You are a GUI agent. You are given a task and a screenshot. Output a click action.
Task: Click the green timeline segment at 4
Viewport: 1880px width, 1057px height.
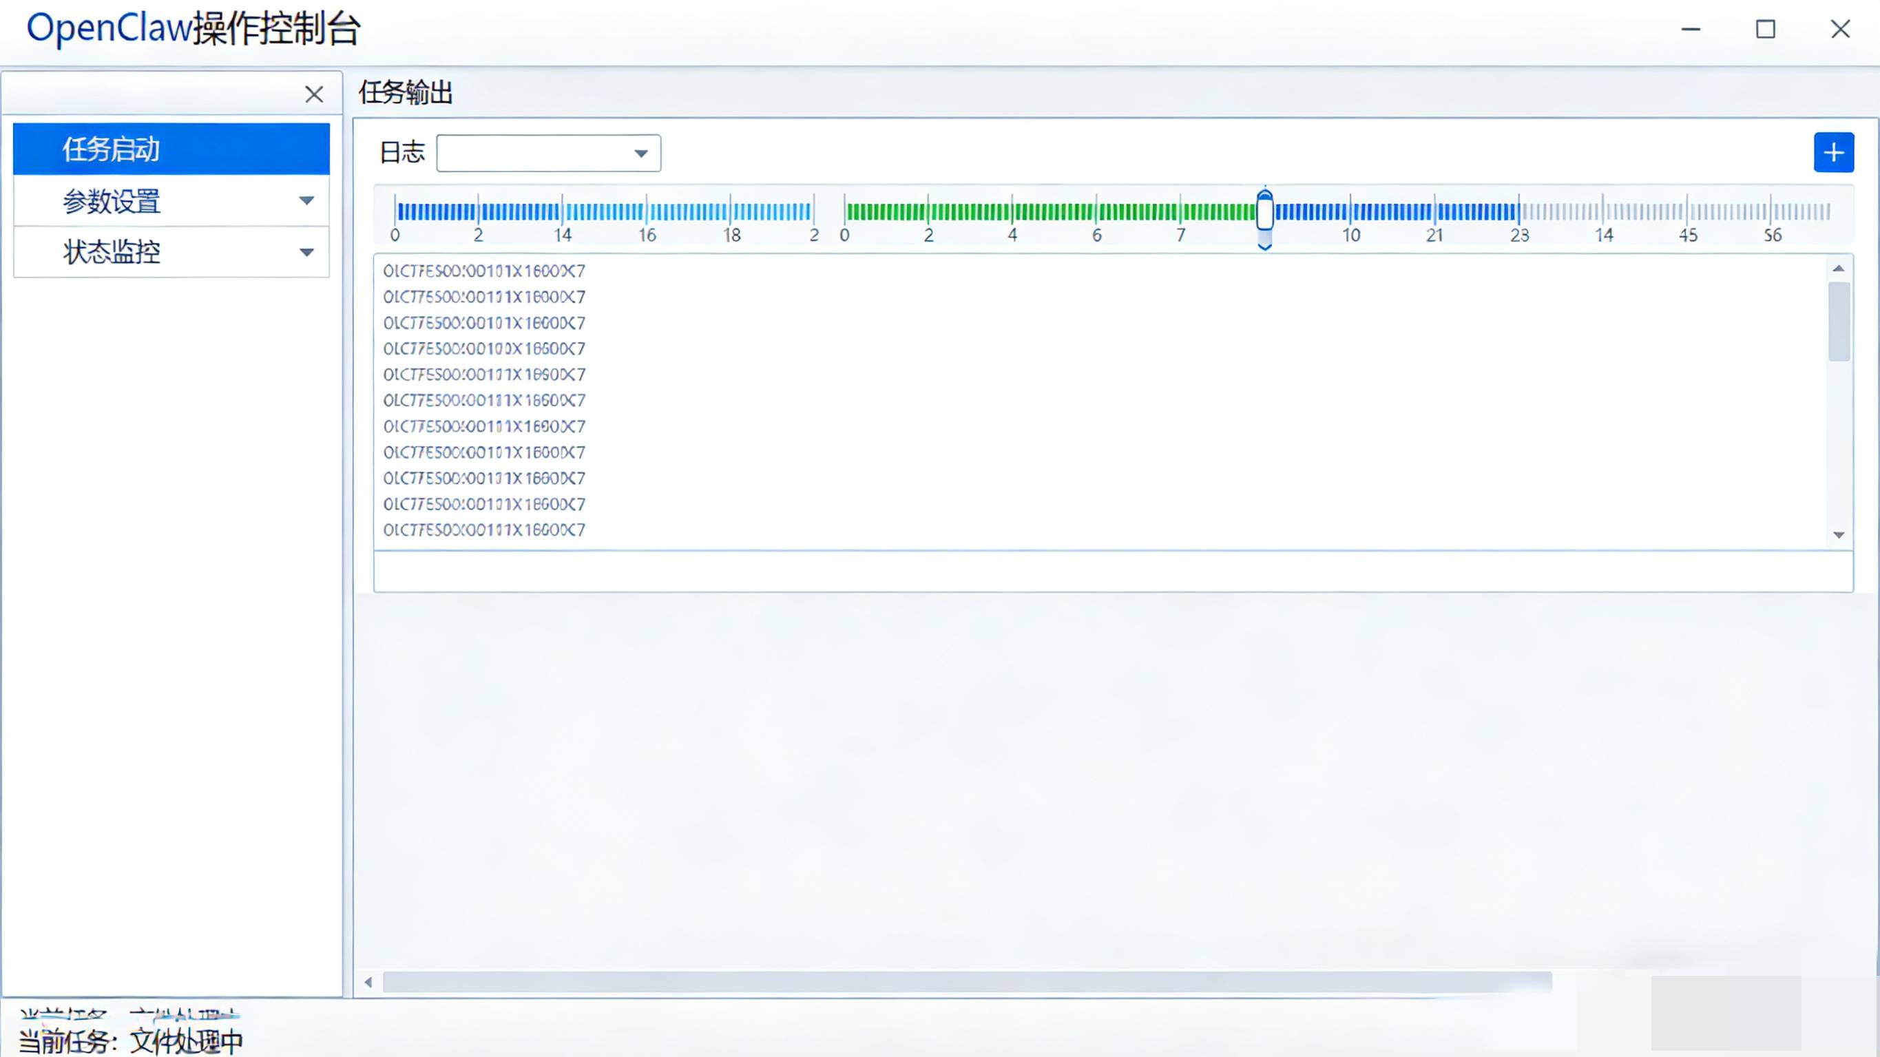1012,212
